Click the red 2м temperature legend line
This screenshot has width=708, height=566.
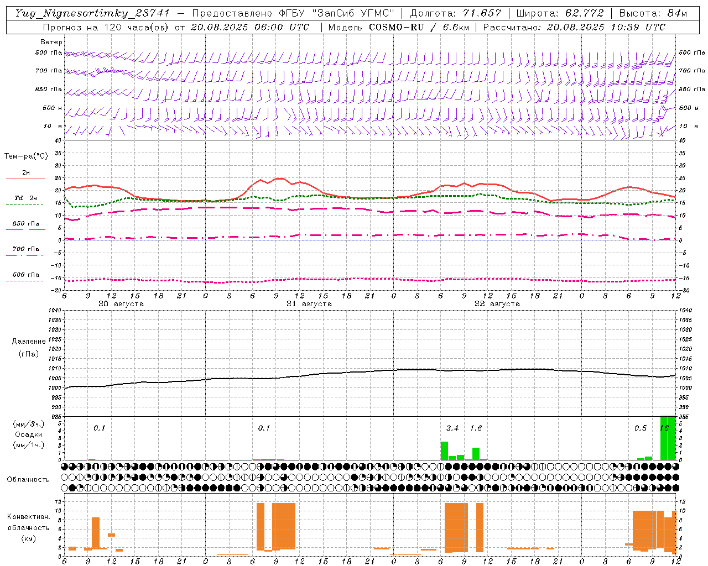click(x=26, y=179)
